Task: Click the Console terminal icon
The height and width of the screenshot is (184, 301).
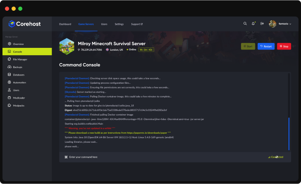Action: click(9, 52)
